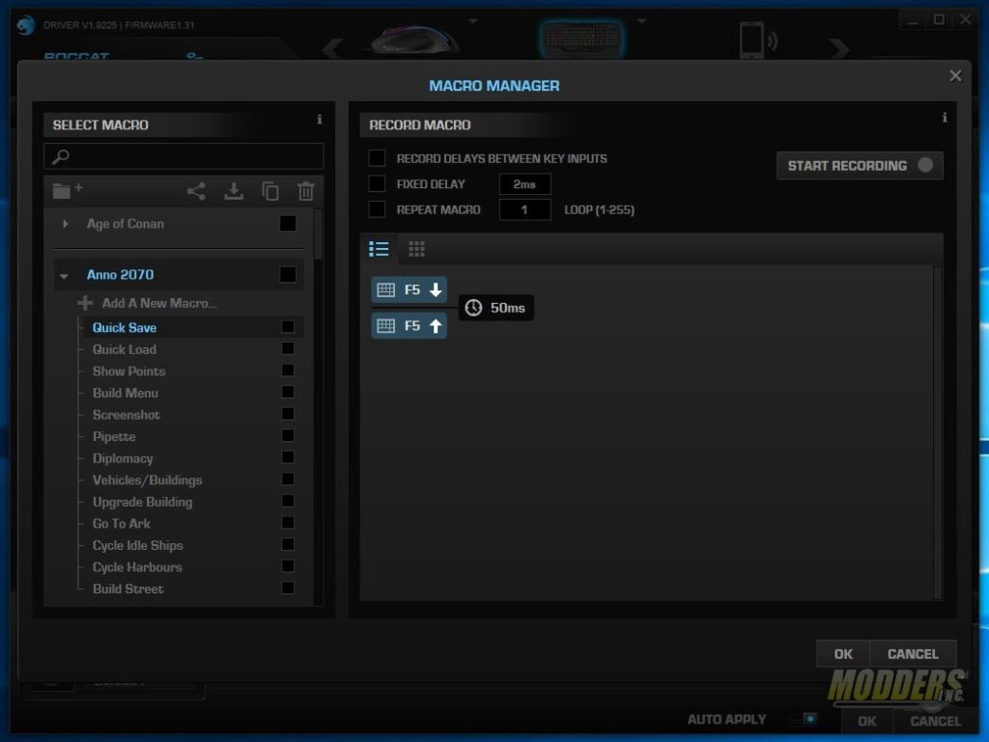Select the Screenshot macro
The image size is (989, 742).
coord(127,415)
